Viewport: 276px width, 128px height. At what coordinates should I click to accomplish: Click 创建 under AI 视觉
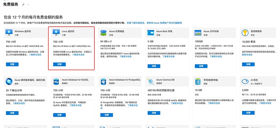pyautogui.click(x=248, y=113)
